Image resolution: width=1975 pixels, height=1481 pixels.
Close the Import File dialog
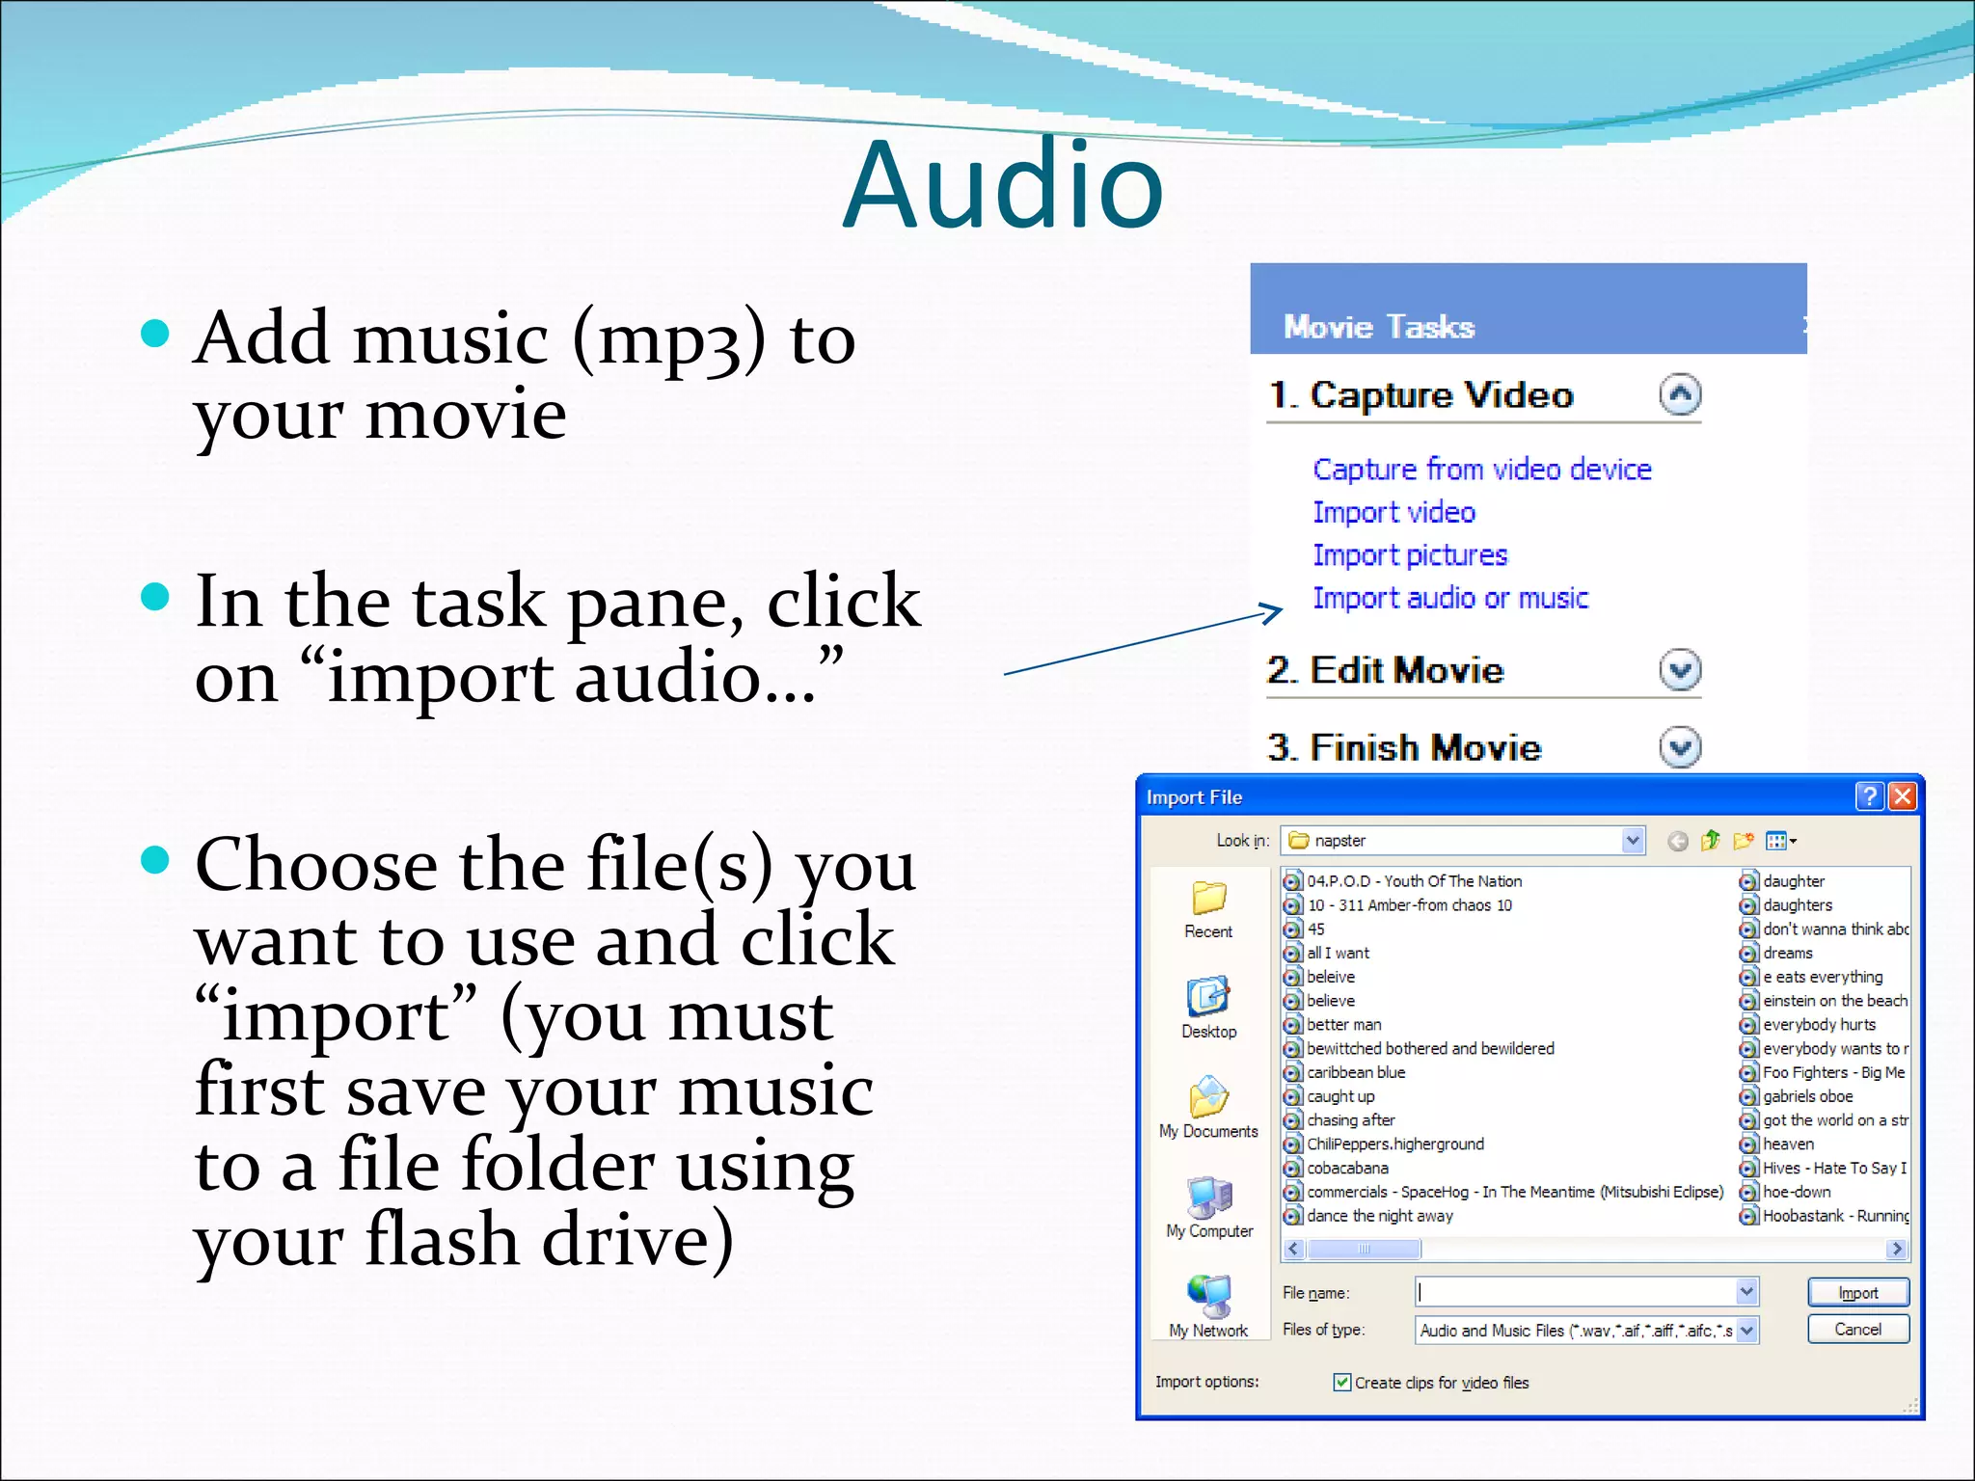tap(1902, 796)
